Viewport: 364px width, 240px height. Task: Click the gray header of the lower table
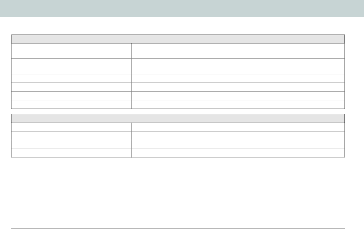click(x=178, y=118)
